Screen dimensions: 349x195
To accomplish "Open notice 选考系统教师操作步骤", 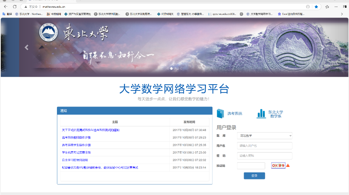I will 76,137.
